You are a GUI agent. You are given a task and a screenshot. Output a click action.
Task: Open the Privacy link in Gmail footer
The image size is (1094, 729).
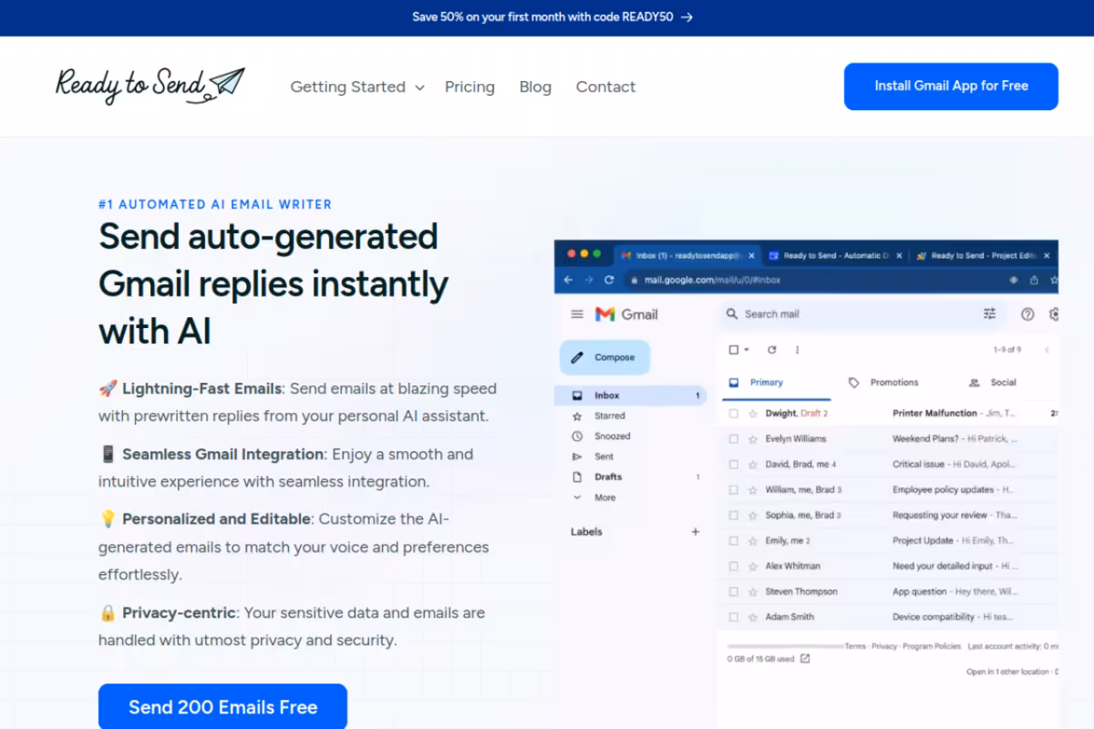884,646
